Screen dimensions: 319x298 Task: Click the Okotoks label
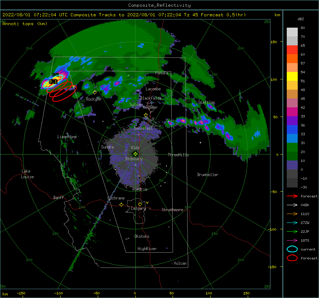[x=142, y=236]
